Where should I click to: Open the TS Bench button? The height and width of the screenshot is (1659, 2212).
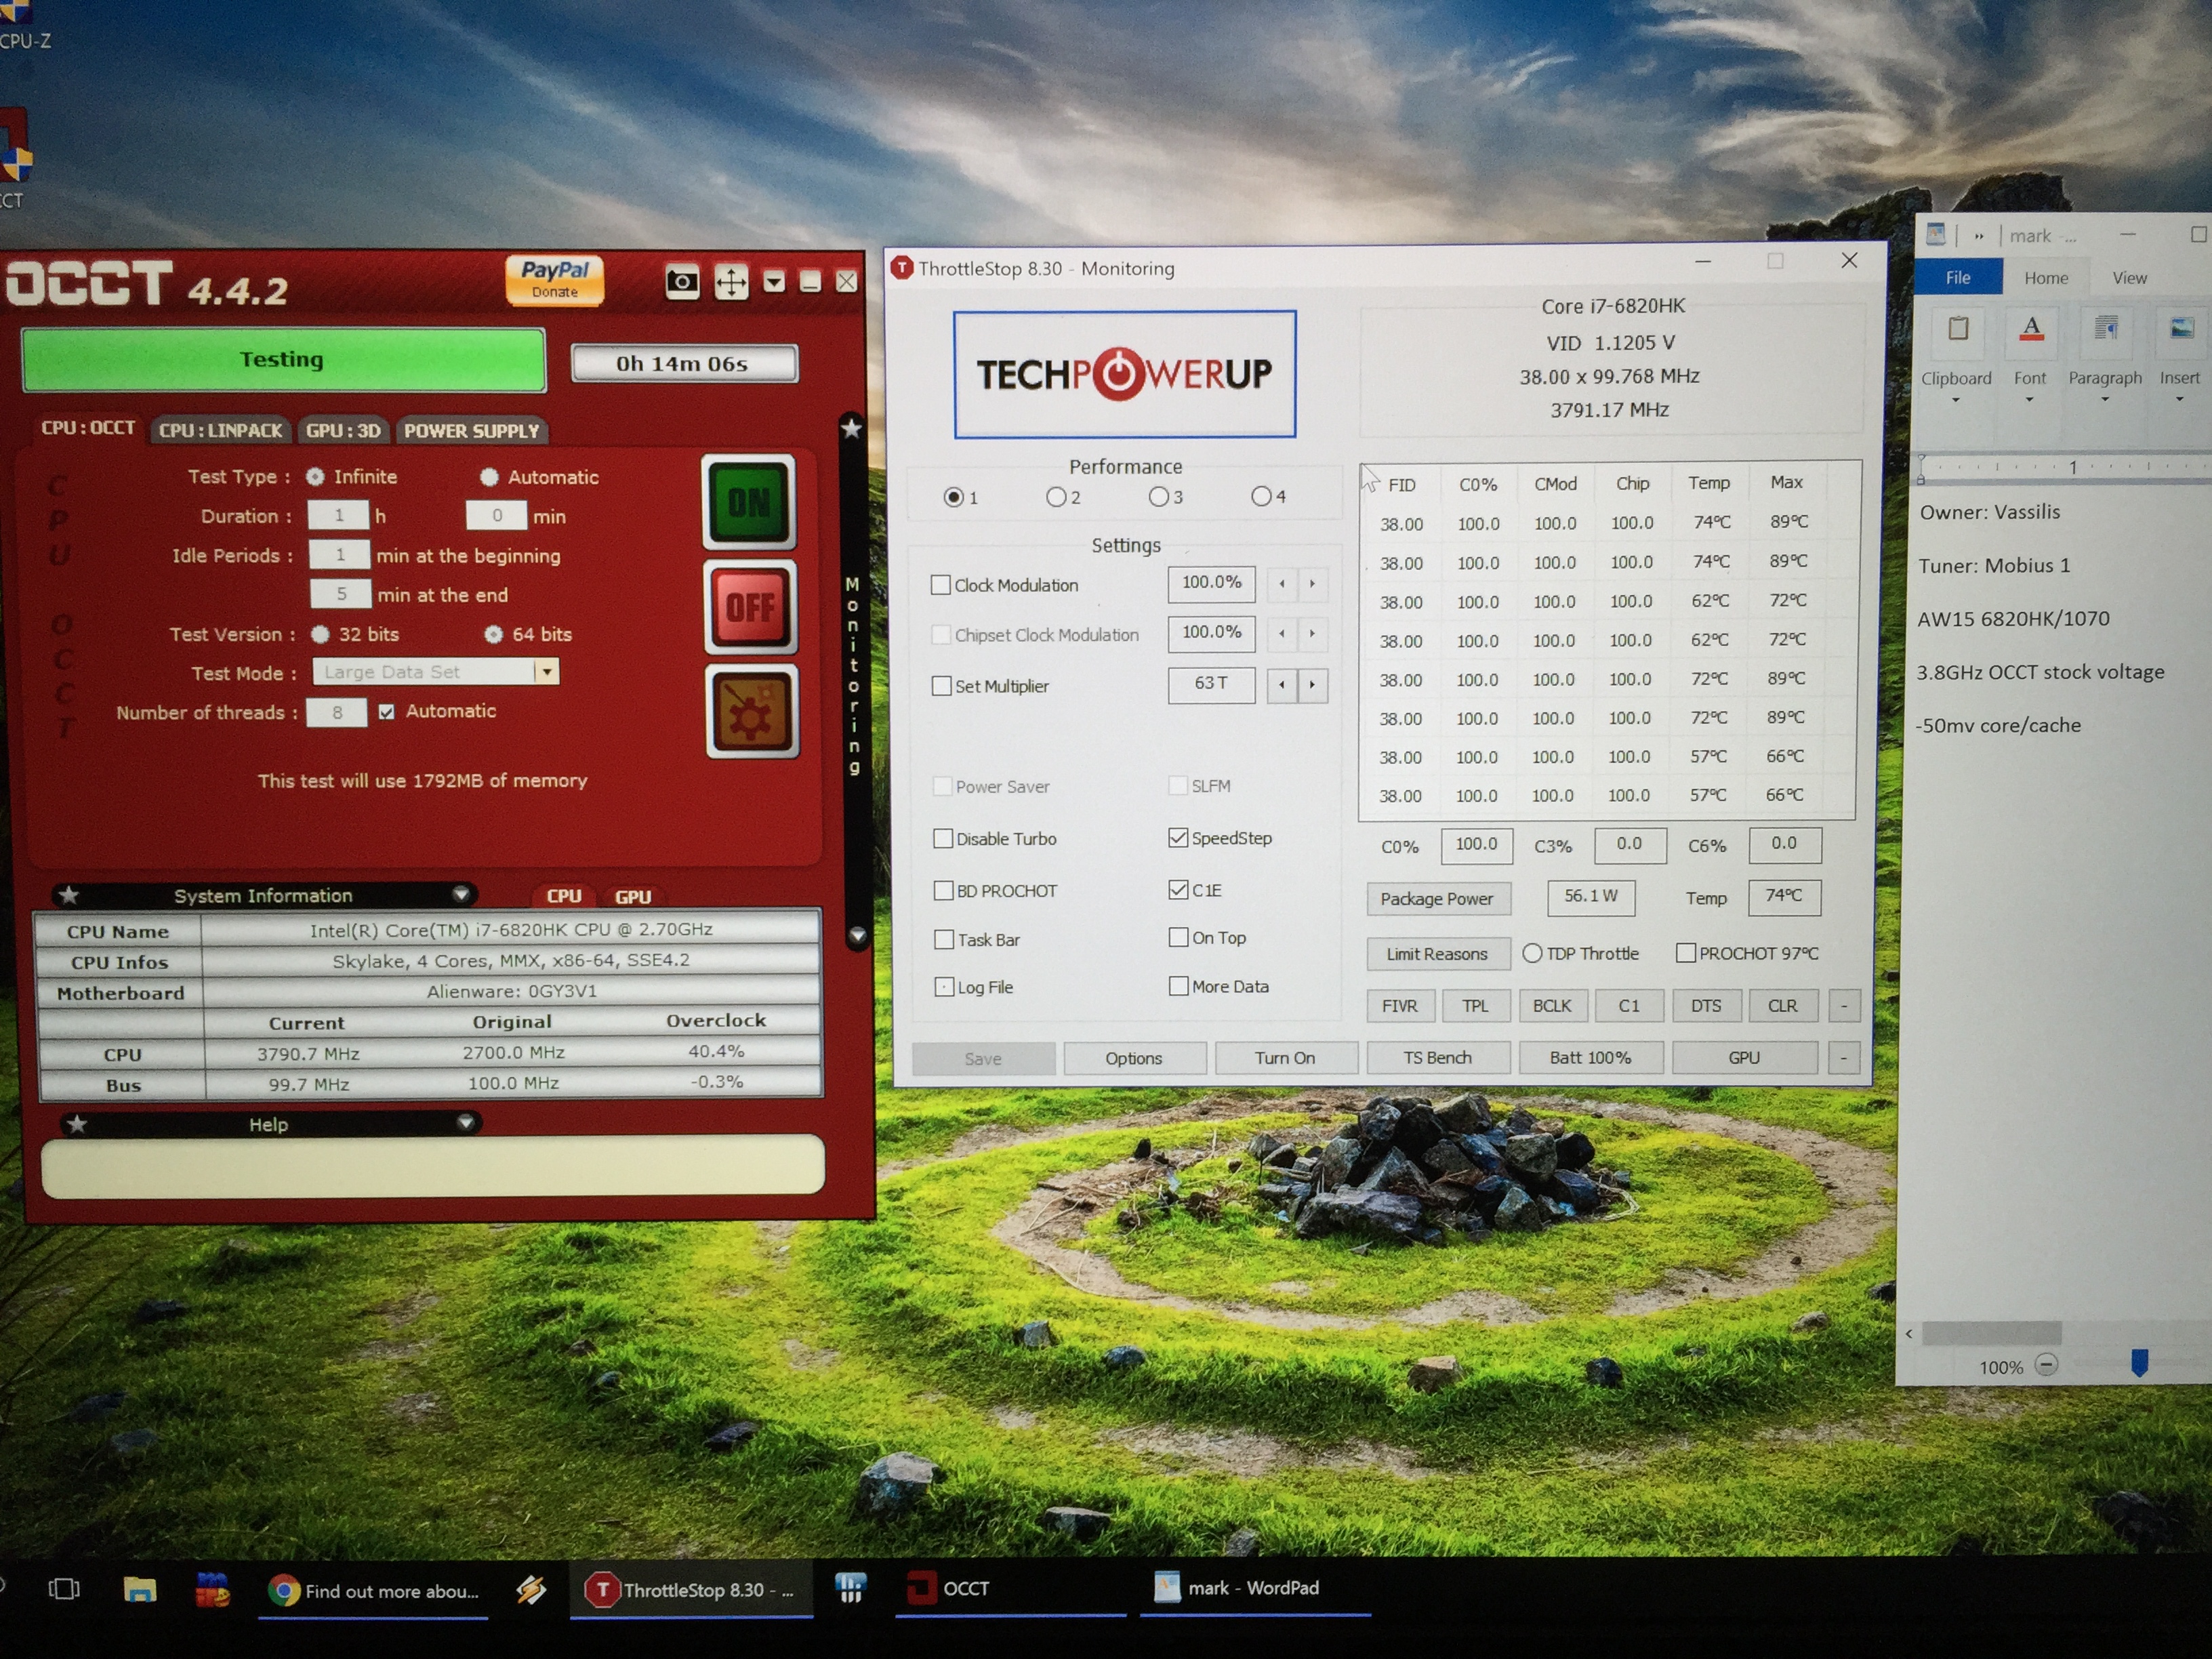[1437, 1057]
